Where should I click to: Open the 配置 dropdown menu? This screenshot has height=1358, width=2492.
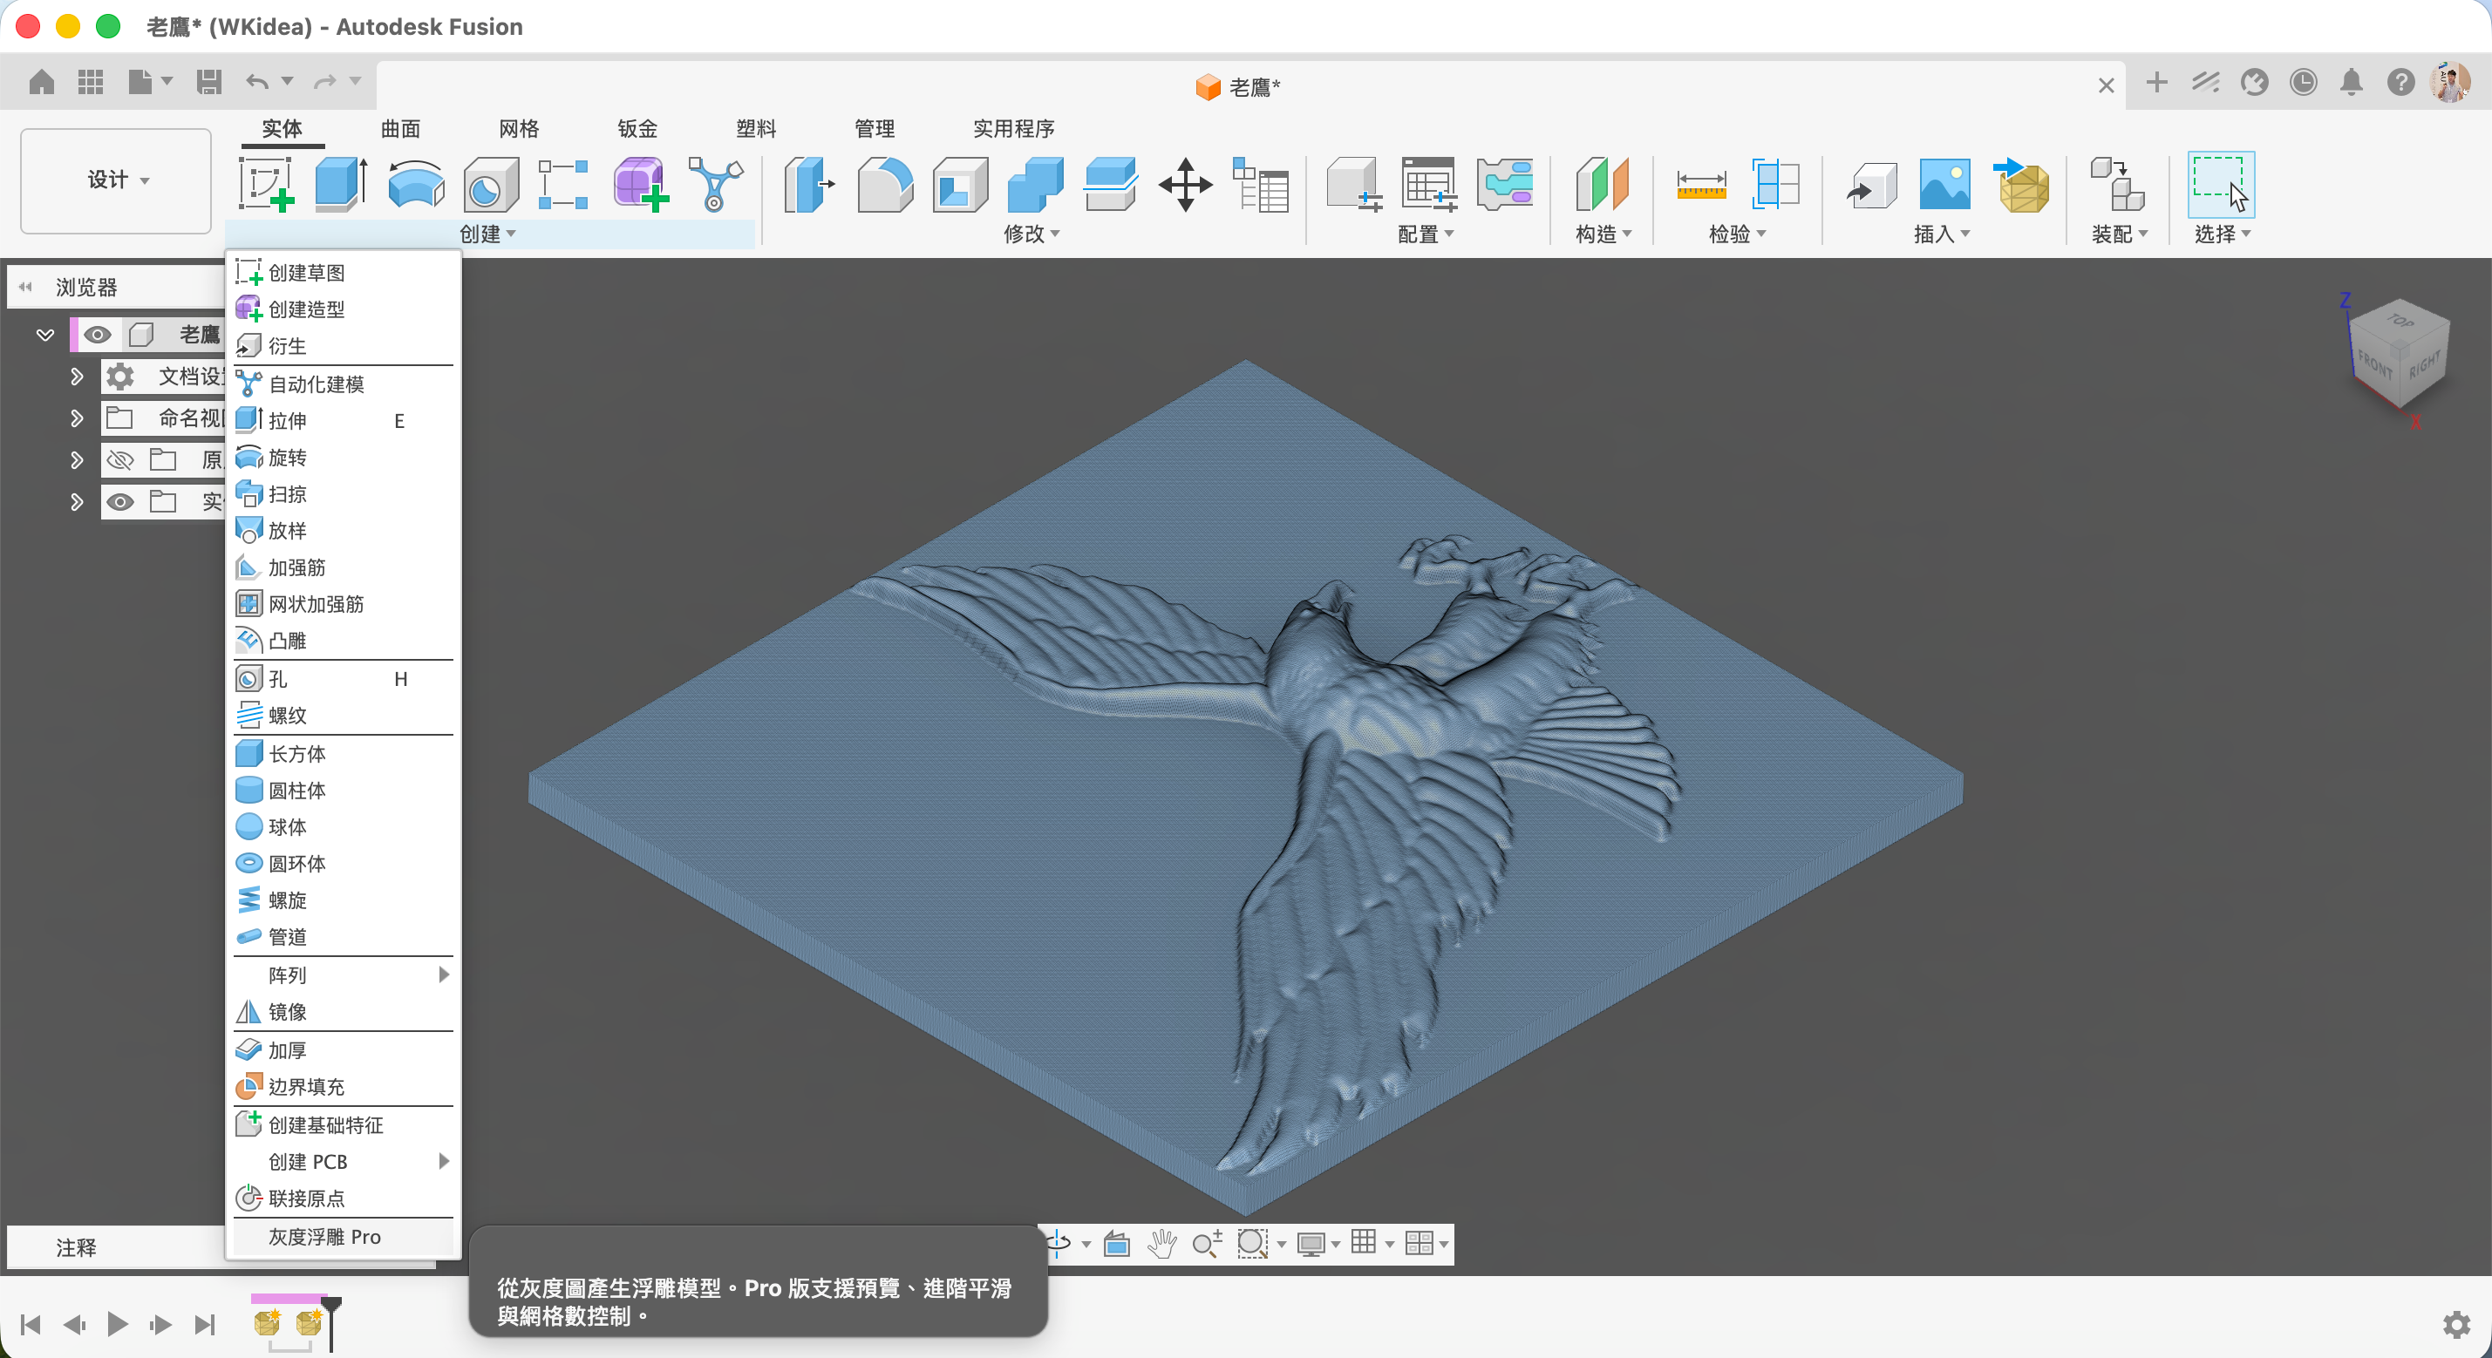tap(1426, 234)
